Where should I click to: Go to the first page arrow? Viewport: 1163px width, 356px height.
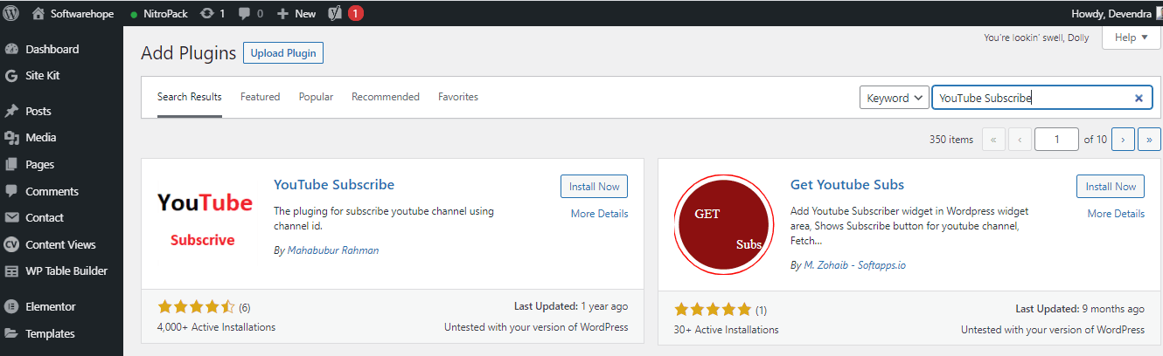pyautogui.click(x=993, y=140)
